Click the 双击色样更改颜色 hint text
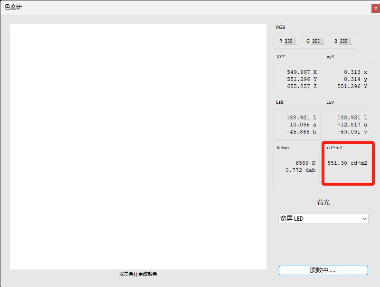Viewport: 380px width, 287px height. point(138,274)
